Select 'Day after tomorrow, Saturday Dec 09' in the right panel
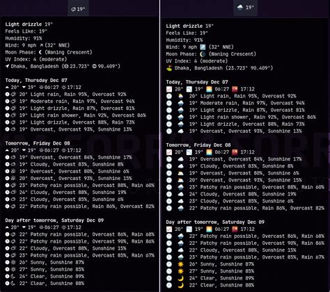Image resolution: width=330 pixels, height=292 pixels. coord(215,222)
